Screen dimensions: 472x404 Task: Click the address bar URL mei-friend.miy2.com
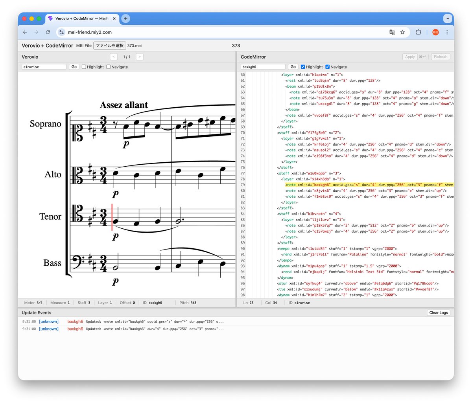[x=90, y=32]
